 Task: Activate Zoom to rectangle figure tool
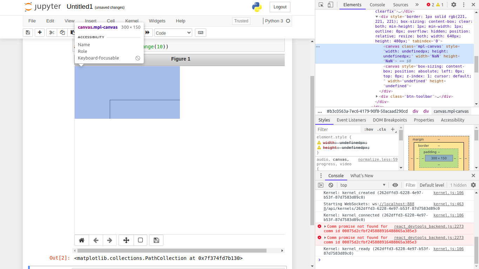click(140, 240)
